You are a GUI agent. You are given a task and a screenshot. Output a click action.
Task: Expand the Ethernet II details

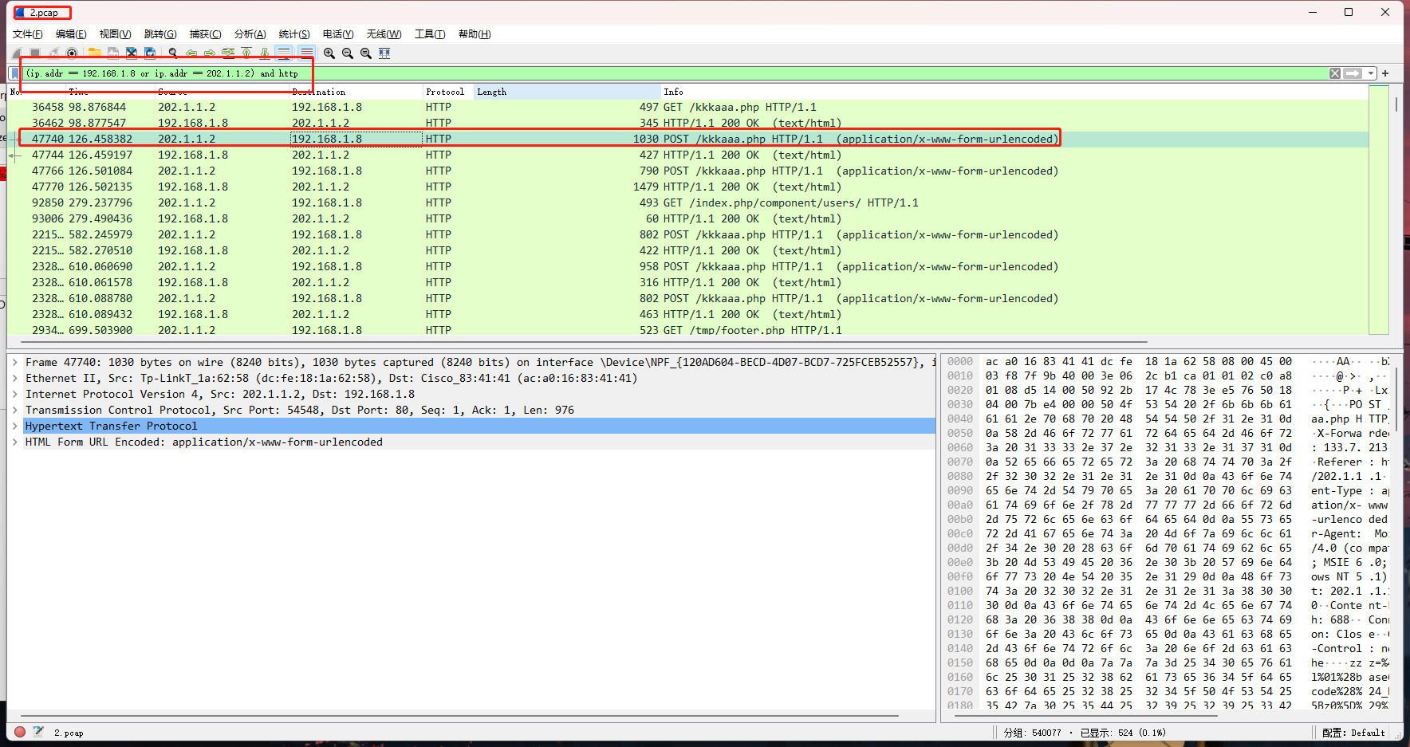pos(15,378)
